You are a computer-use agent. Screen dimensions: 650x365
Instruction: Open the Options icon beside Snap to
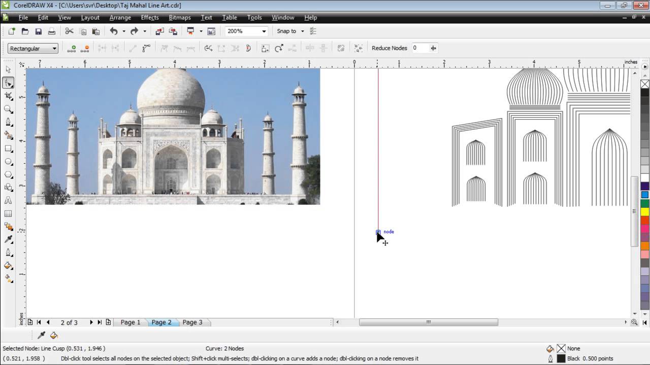point(313,31)
